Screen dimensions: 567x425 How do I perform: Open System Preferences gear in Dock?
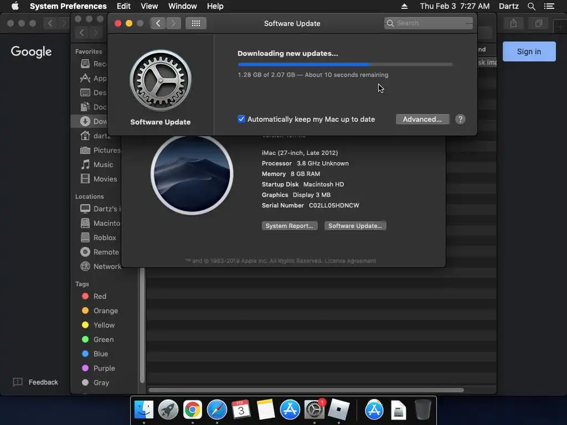point(315,410)
